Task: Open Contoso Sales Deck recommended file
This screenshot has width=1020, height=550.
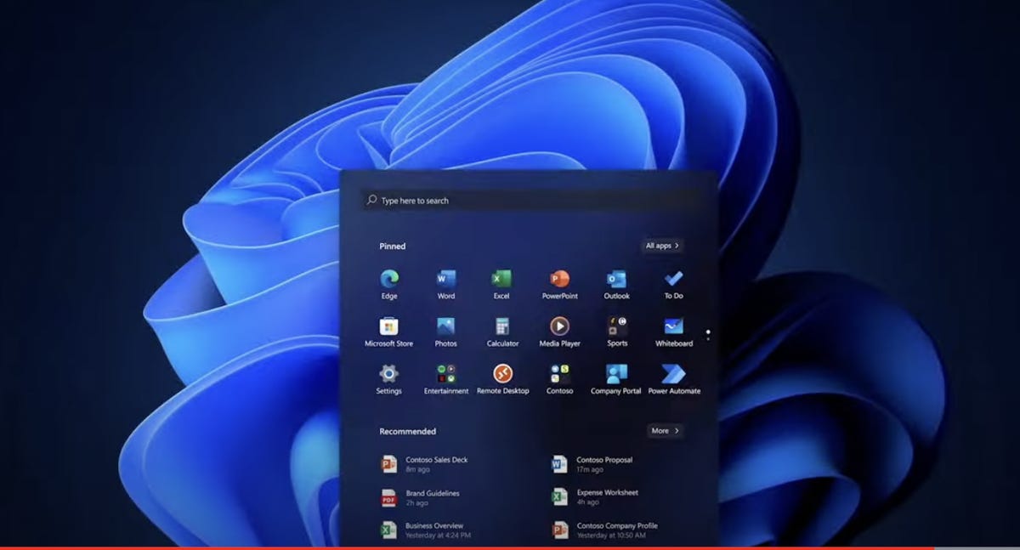Action: [425, 464]
